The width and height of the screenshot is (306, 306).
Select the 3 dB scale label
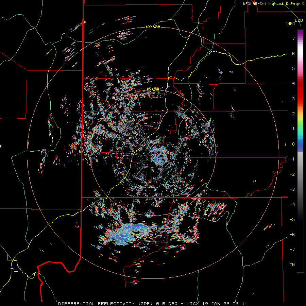tap(293, 99)
